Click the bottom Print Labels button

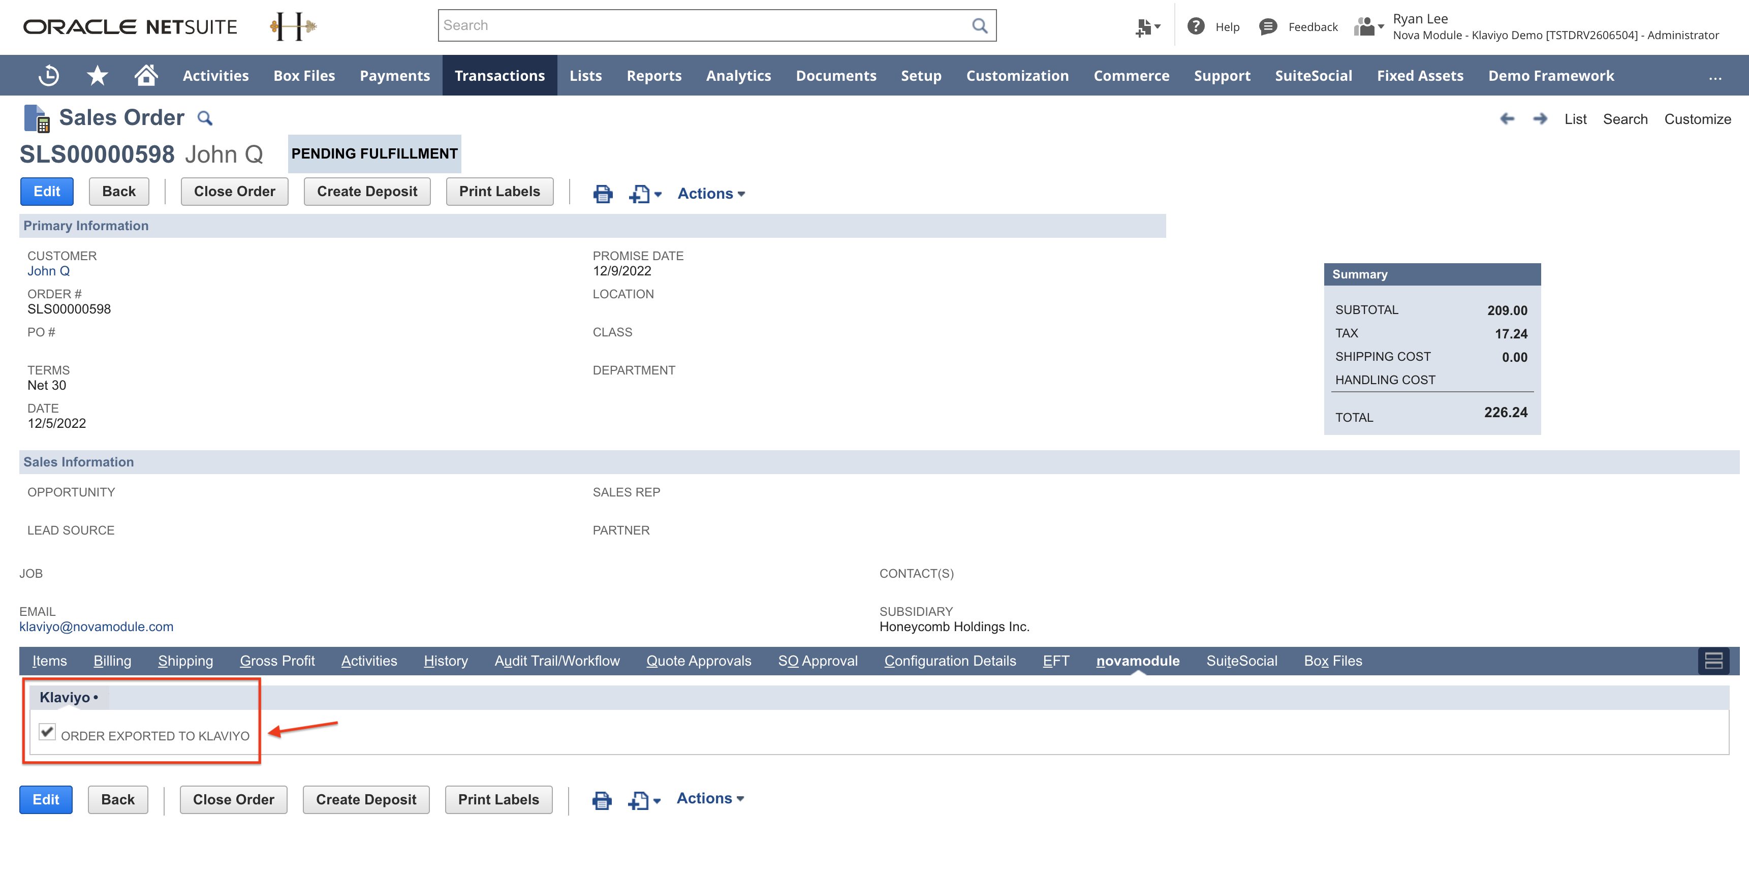(x=498, y=800)
